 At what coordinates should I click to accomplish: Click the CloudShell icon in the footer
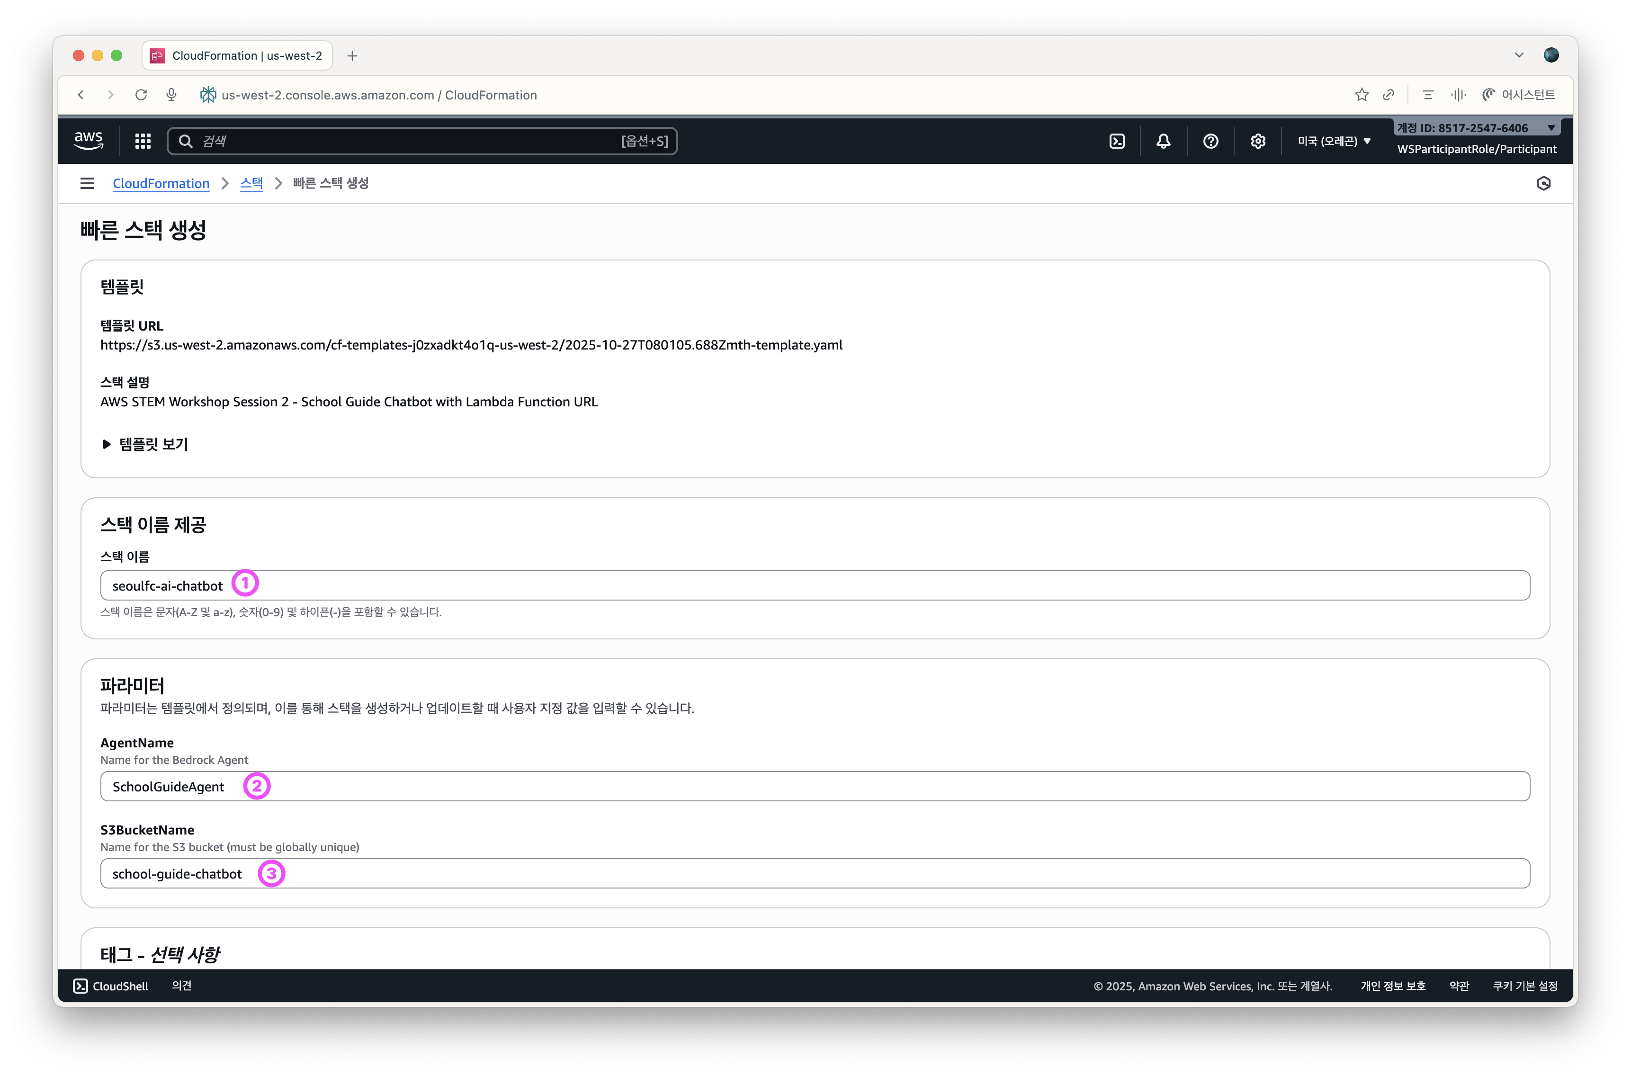click(x=81, y=987)
